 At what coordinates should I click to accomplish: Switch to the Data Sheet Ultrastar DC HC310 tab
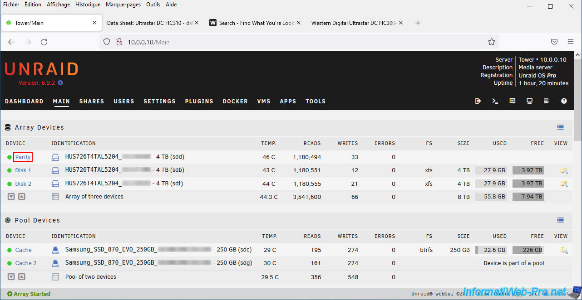[150, 23]
